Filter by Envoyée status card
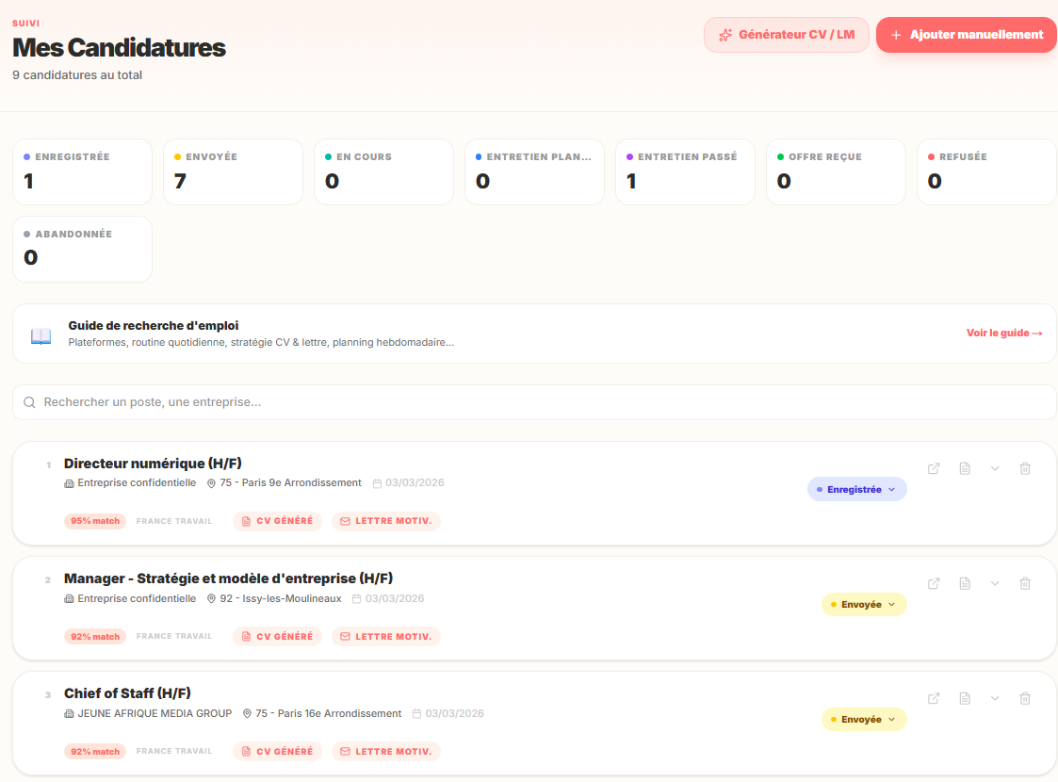 pyautogui.click(x=233, y=171)
